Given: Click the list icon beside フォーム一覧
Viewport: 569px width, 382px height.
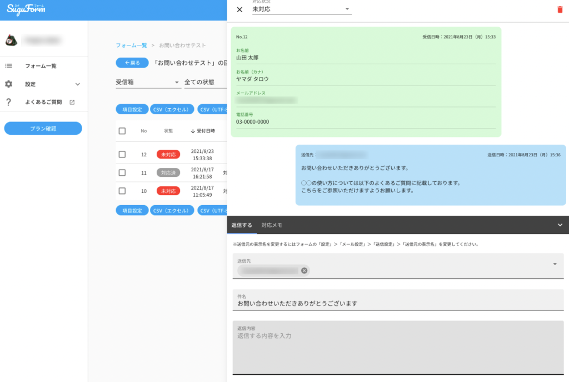Looking at the screenshot, I should pyautogui.click(x=8, y=66).
